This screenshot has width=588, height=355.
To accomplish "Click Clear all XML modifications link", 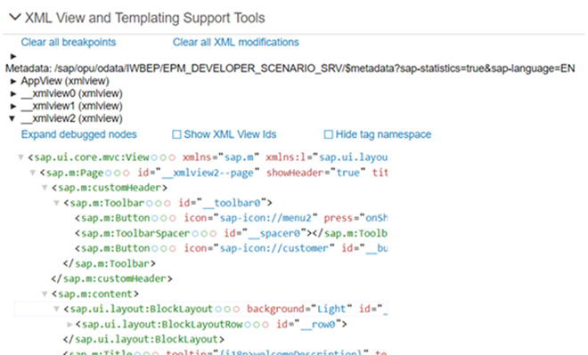I will point(235,43).
